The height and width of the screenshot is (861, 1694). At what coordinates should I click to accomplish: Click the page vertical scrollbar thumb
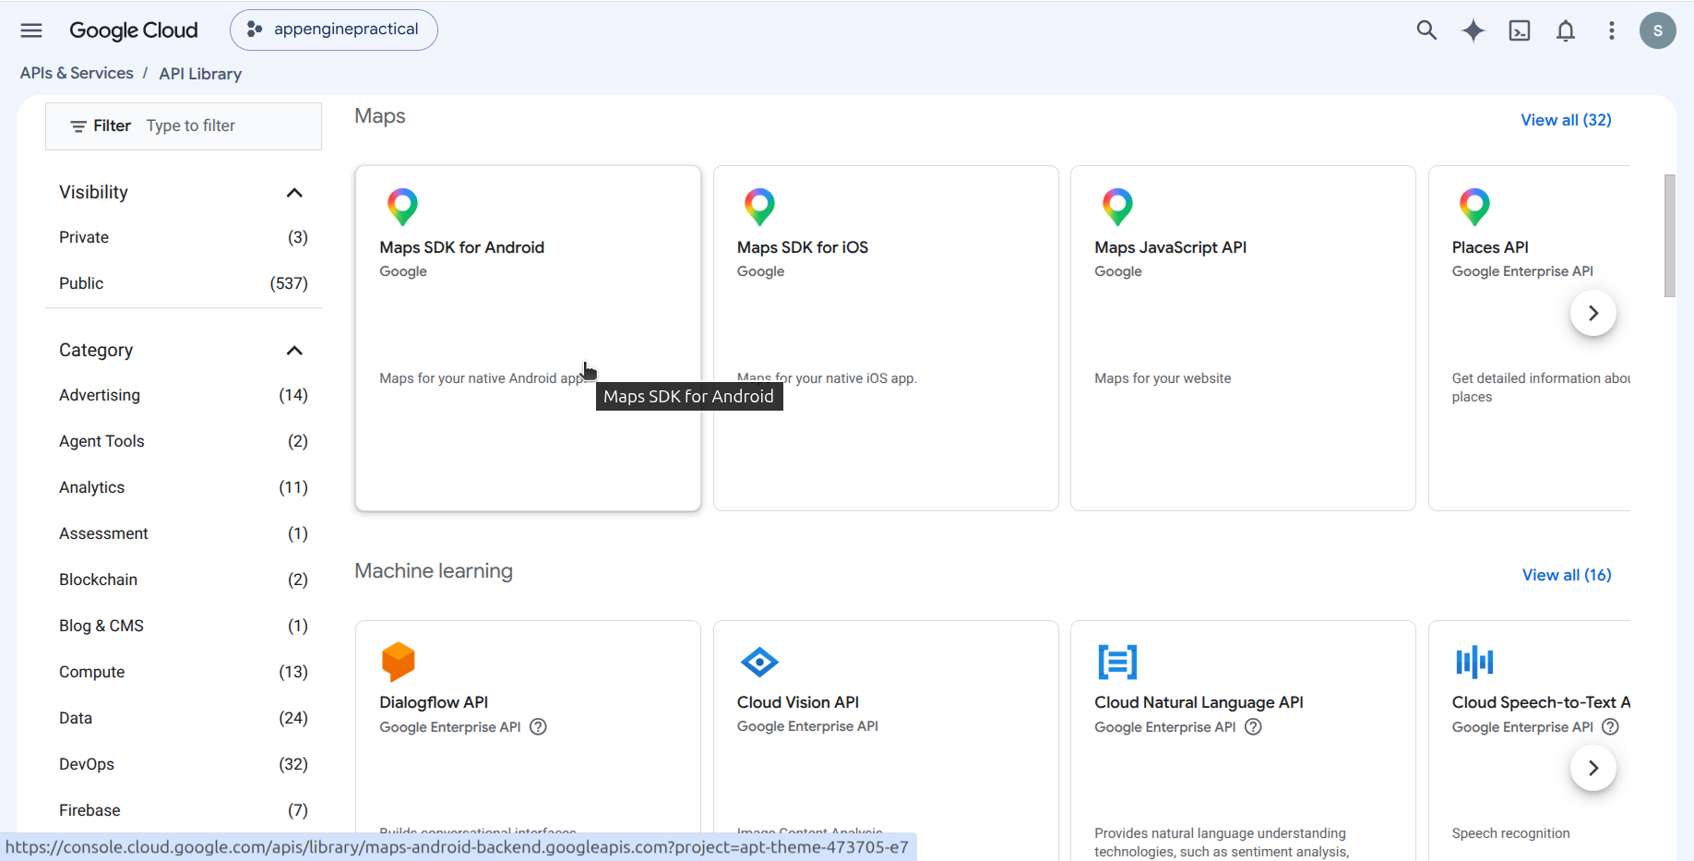pos(1669,235)
